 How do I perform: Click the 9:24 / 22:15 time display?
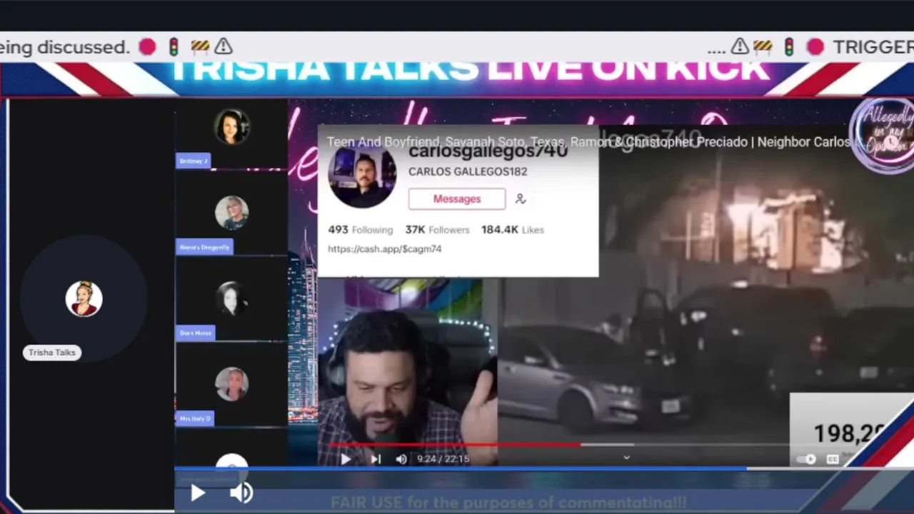click(443, 459)
